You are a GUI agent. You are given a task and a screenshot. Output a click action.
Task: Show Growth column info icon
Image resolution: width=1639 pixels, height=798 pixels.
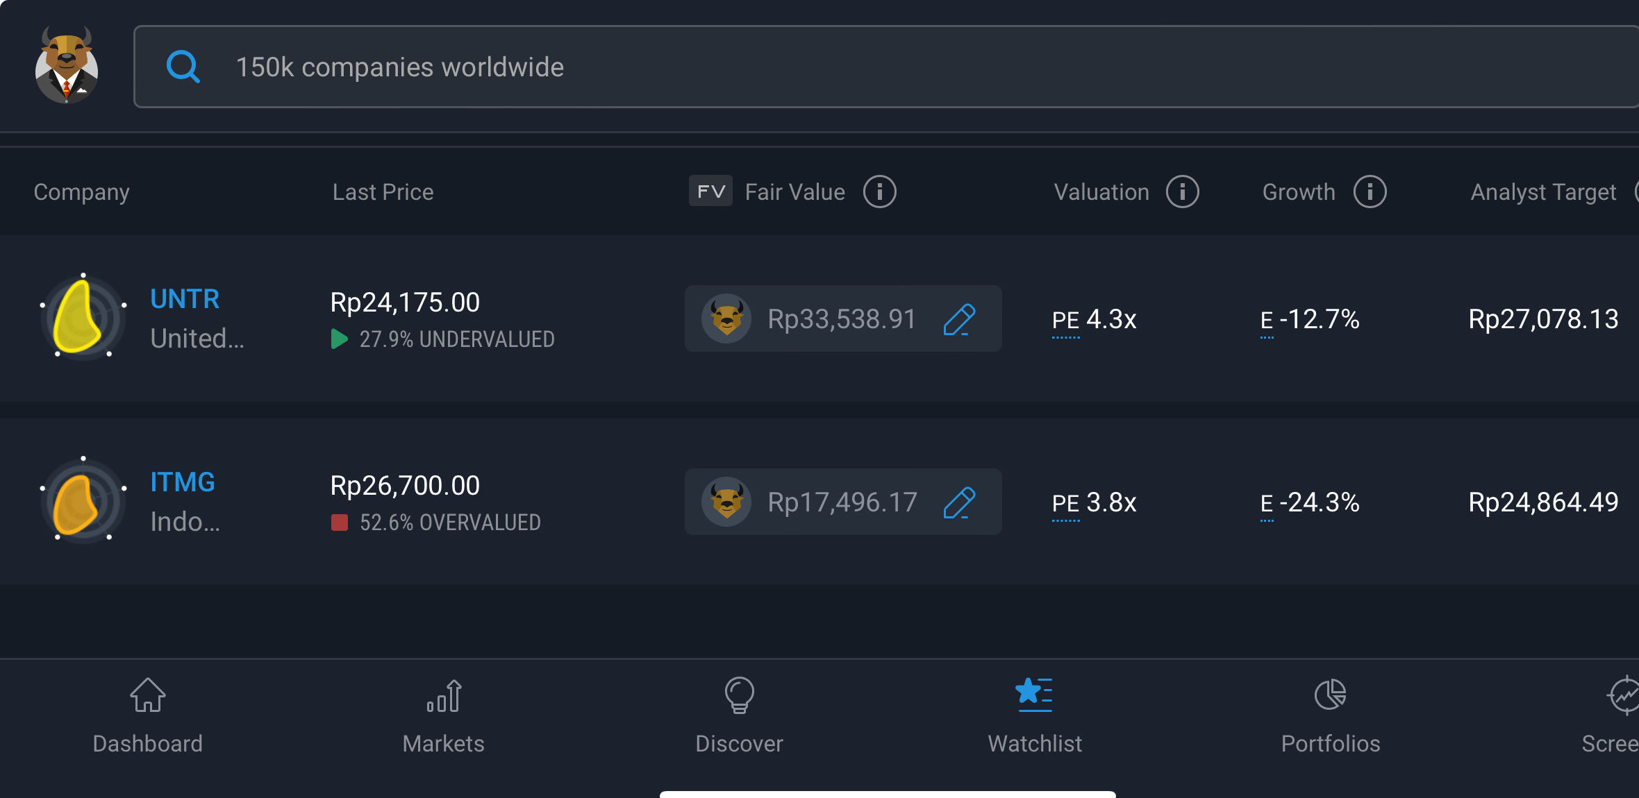point(1370,192)
